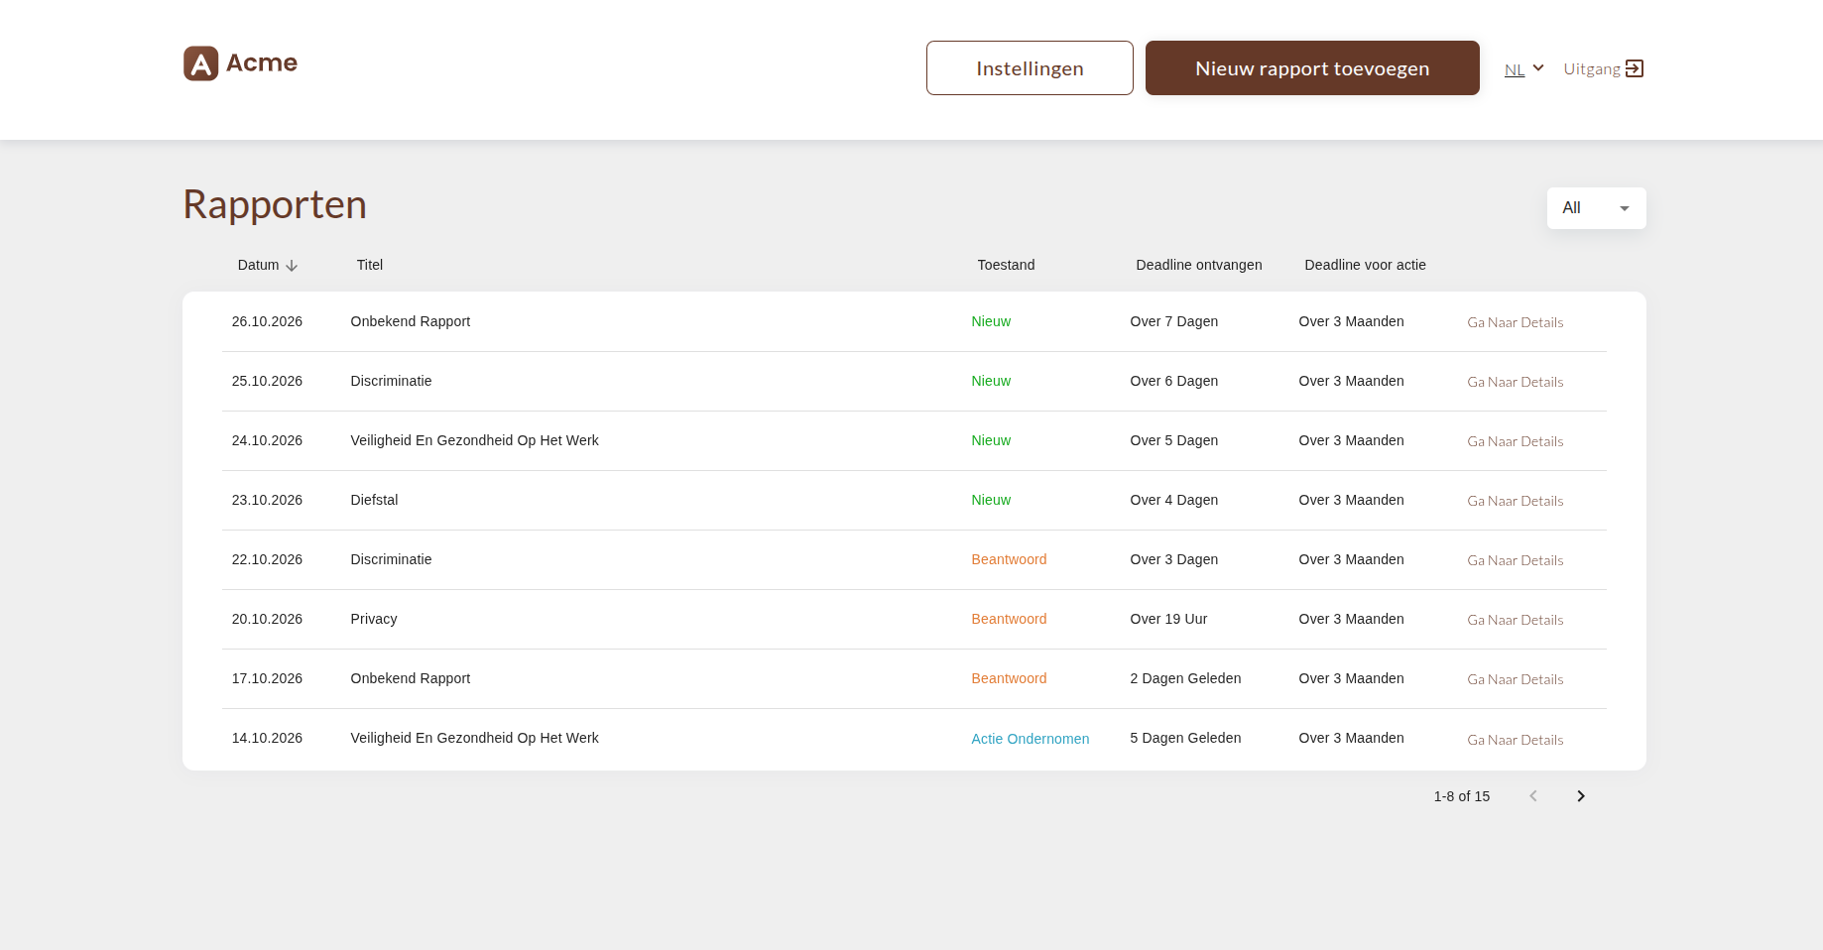1823x950 pixels.
Task: Click the Over 19 Uur deadline
Action: (x=1168, y=619)
